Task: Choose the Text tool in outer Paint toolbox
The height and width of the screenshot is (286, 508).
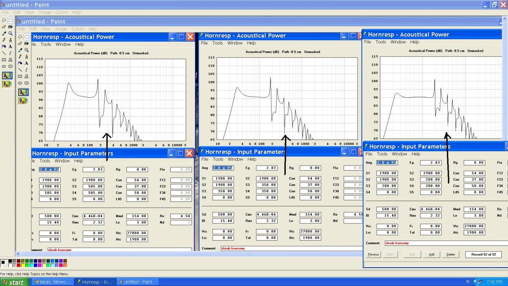Action: pyautogui.click(x=10, y=47)
